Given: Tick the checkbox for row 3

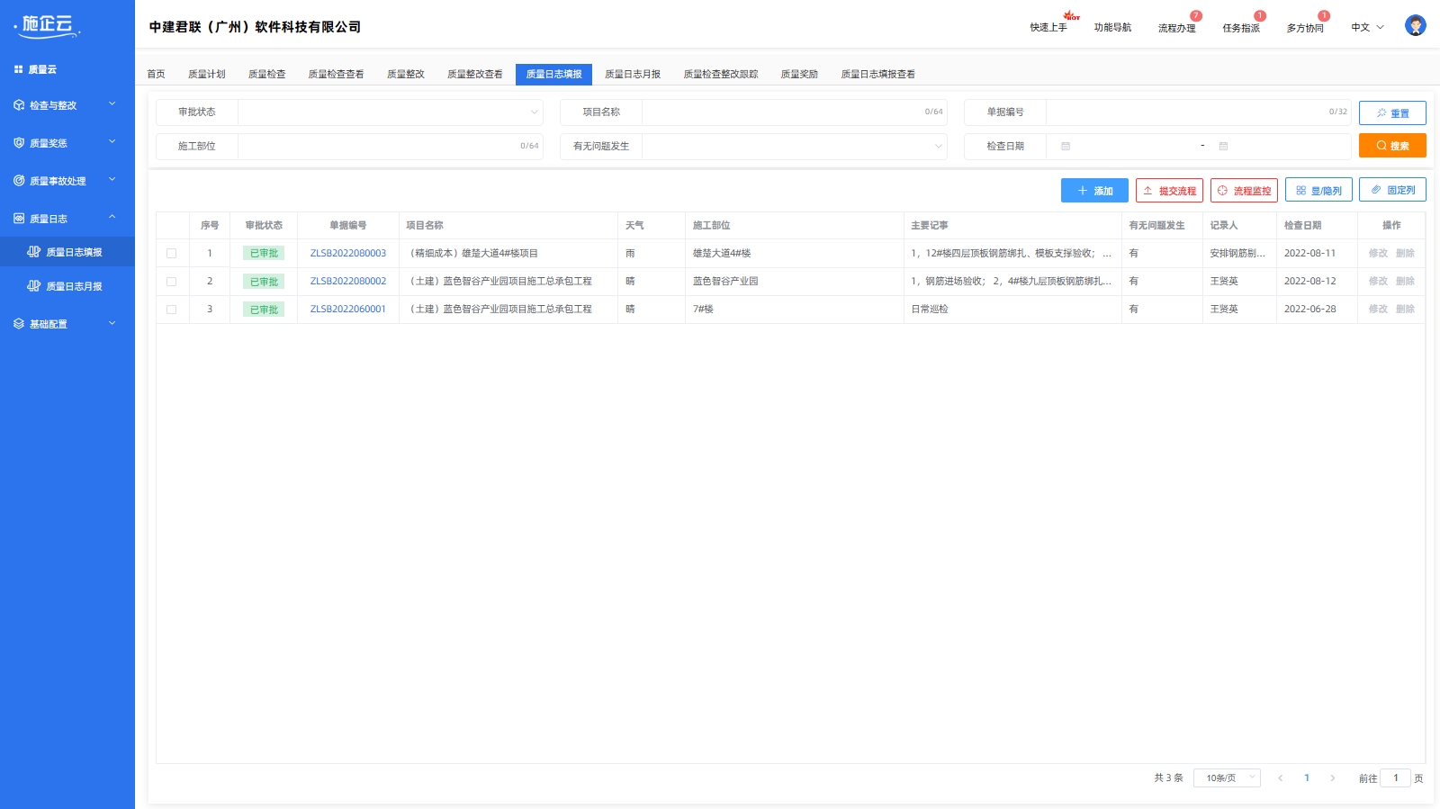Looking at the screenshot, I should 172,310.
